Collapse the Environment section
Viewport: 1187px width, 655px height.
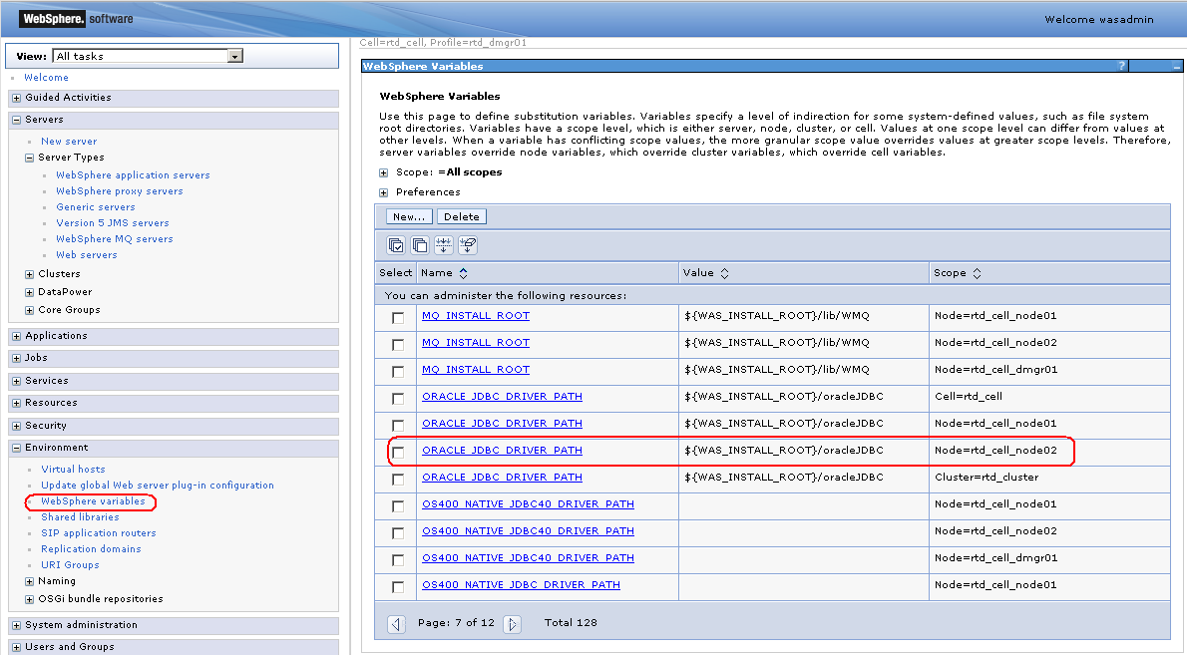(x=17, y=448)
